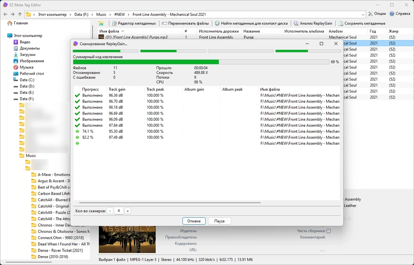Select file Purge.mp3 row
Viewport: 414px width, 265px height.
pos(255,37)
